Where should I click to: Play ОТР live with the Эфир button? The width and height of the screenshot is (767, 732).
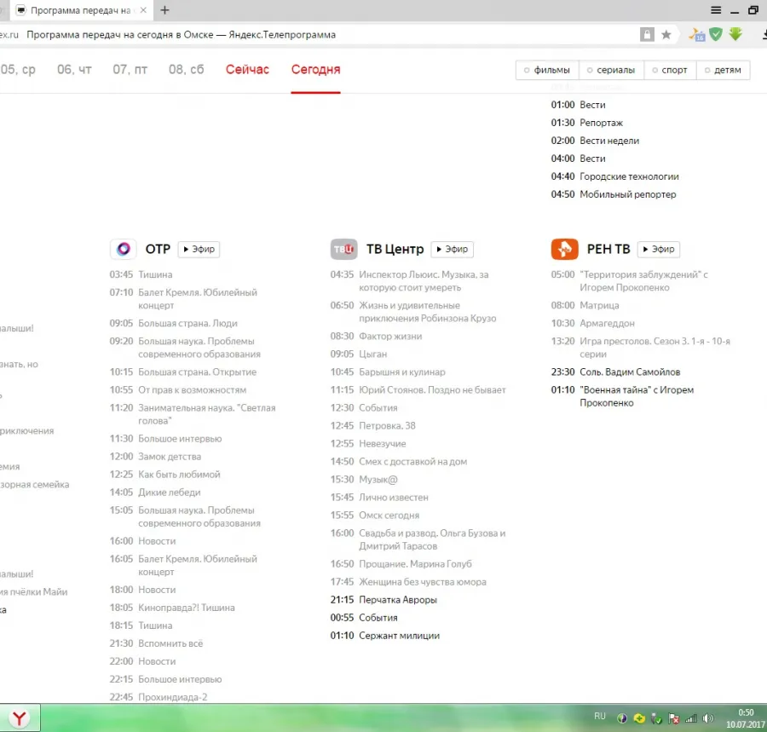coord(199,249)
